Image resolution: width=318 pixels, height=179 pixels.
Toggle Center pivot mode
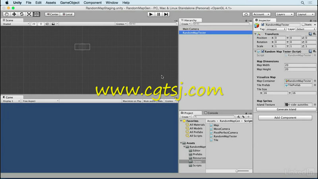(52, 14)
